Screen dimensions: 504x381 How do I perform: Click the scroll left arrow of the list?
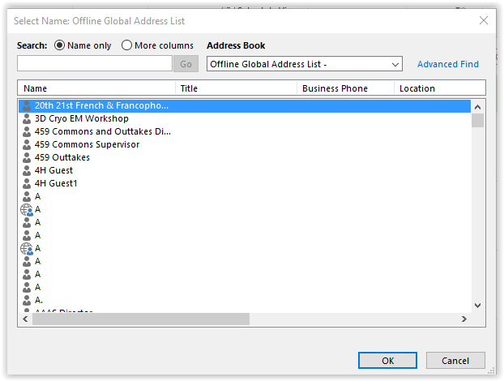coord(25,319)
